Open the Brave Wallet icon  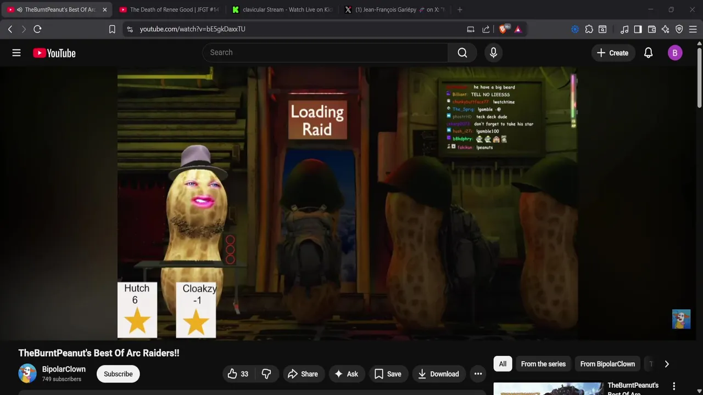coord(652,29)
